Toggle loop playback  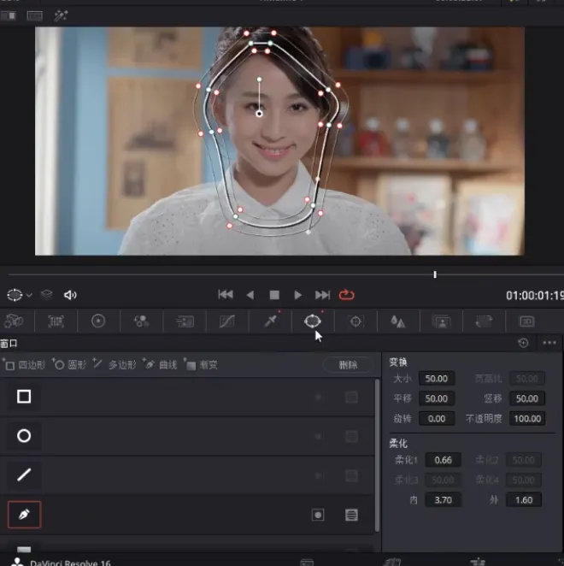click(x=347, y=295)
